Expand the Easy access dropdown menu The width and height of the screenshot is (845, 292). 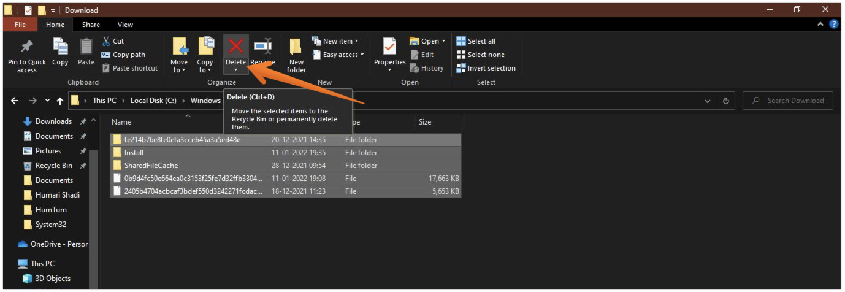click(x=338, y=55)
